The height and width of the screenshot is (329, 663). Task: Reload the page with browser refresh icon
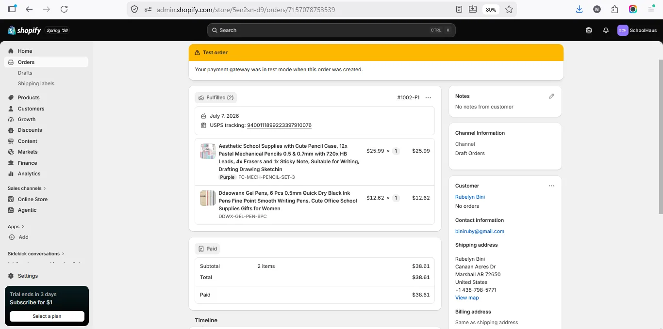tap(64, 9)
